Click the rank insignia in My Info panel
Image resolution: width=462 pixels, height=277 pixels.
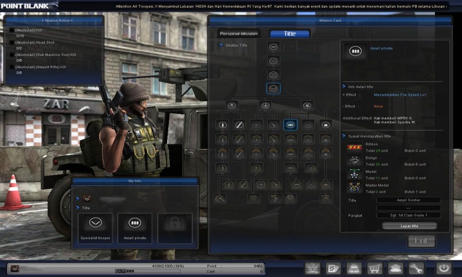(87, 199)
